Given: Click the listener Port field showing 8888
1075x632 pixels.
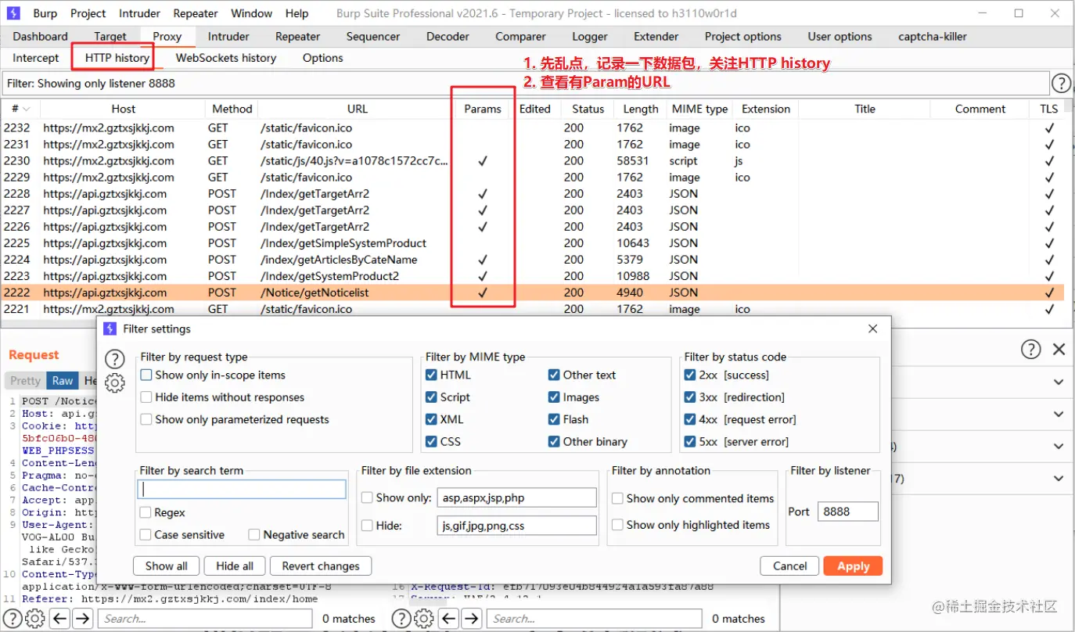Looking at the screenshot, I should point(848,512).
